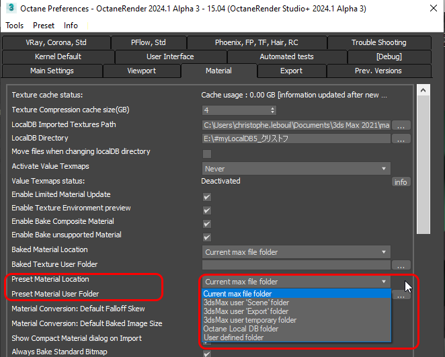Viewport: 445px width, 357px height.
Task: Open the Preset menu
Action: point(44,26)
